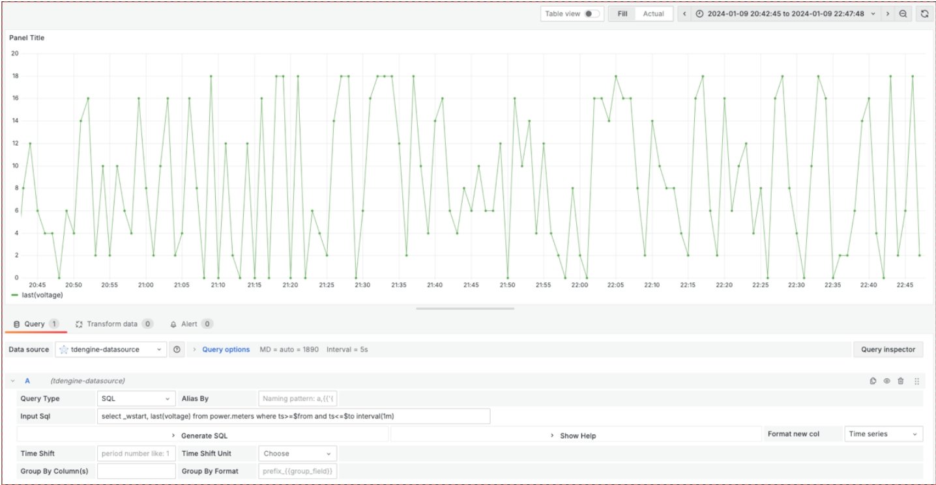
Task: Click the Query inspector button
Action: 888,350
